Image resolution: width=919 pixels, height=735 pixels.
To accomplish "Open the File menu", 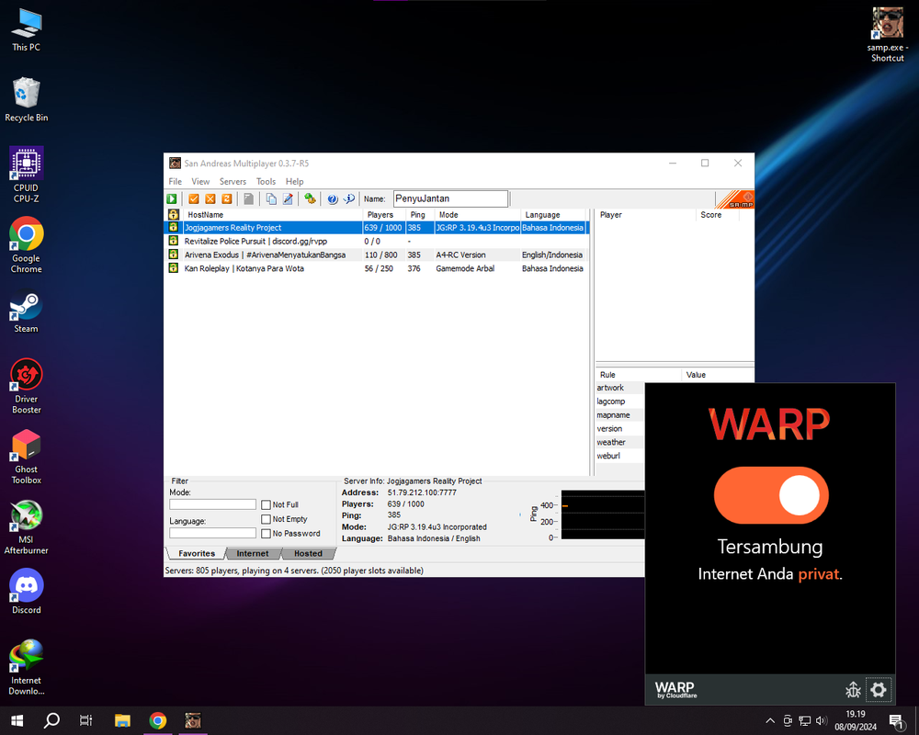I will (176, 182).
